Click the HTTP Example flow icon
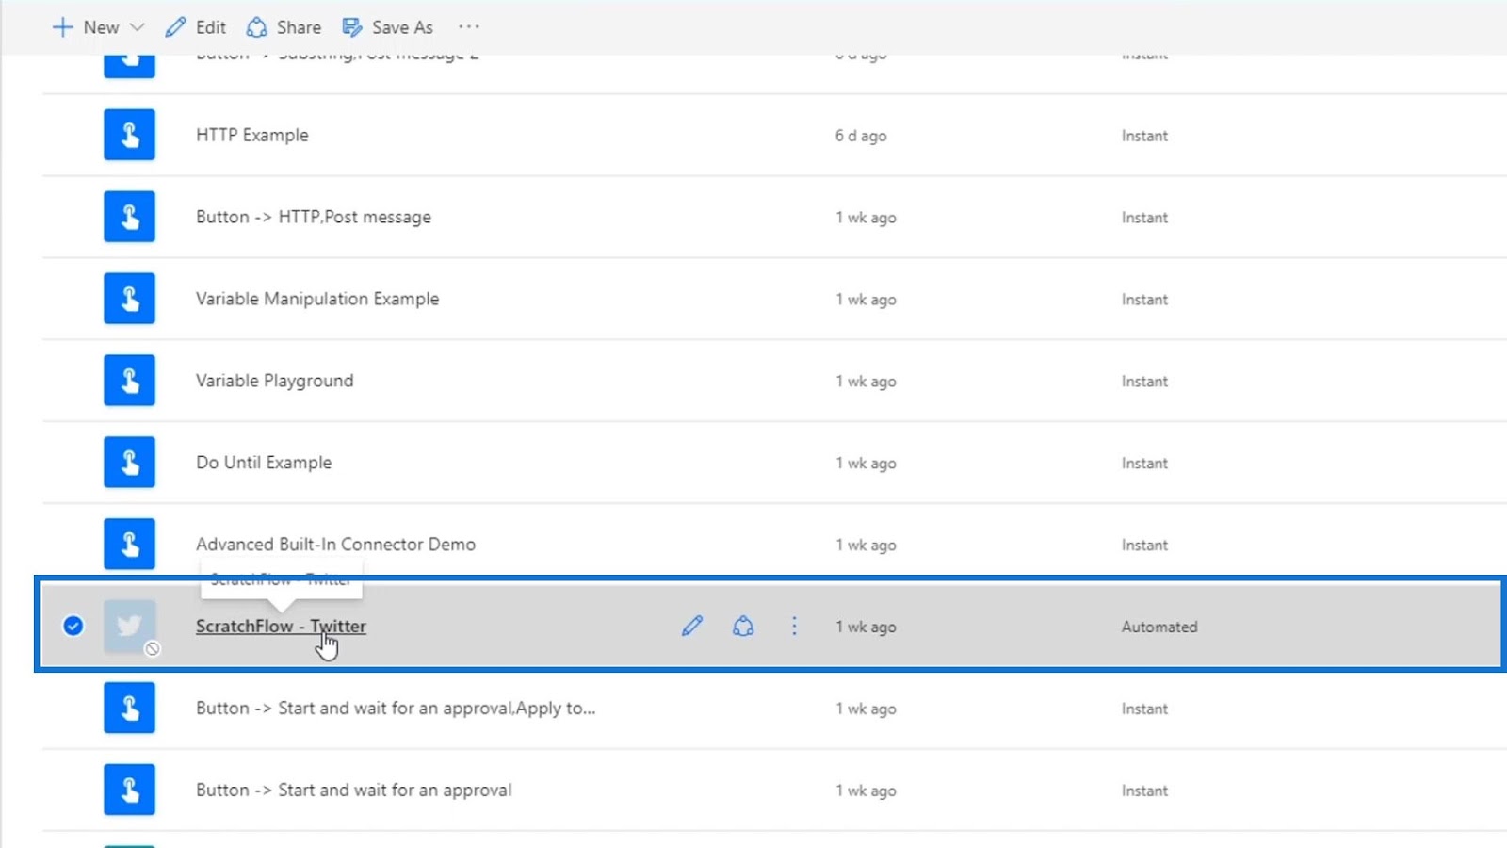This screenshot has height=848, width=1507. [129, 135]
